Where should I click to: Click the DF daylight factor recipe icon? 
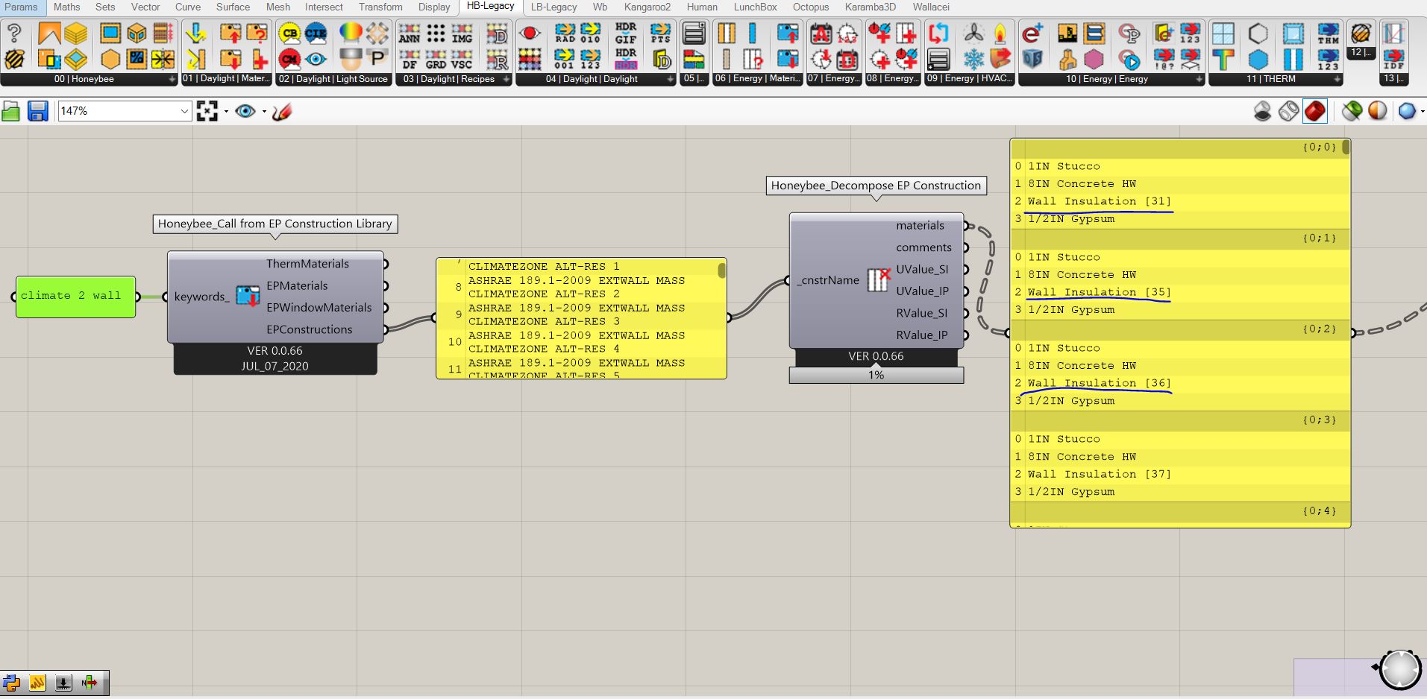tap(409, 59)
